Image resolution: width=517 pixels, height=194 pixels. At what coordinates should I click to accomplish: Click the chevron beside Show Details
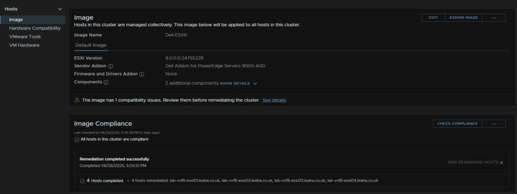255,83
